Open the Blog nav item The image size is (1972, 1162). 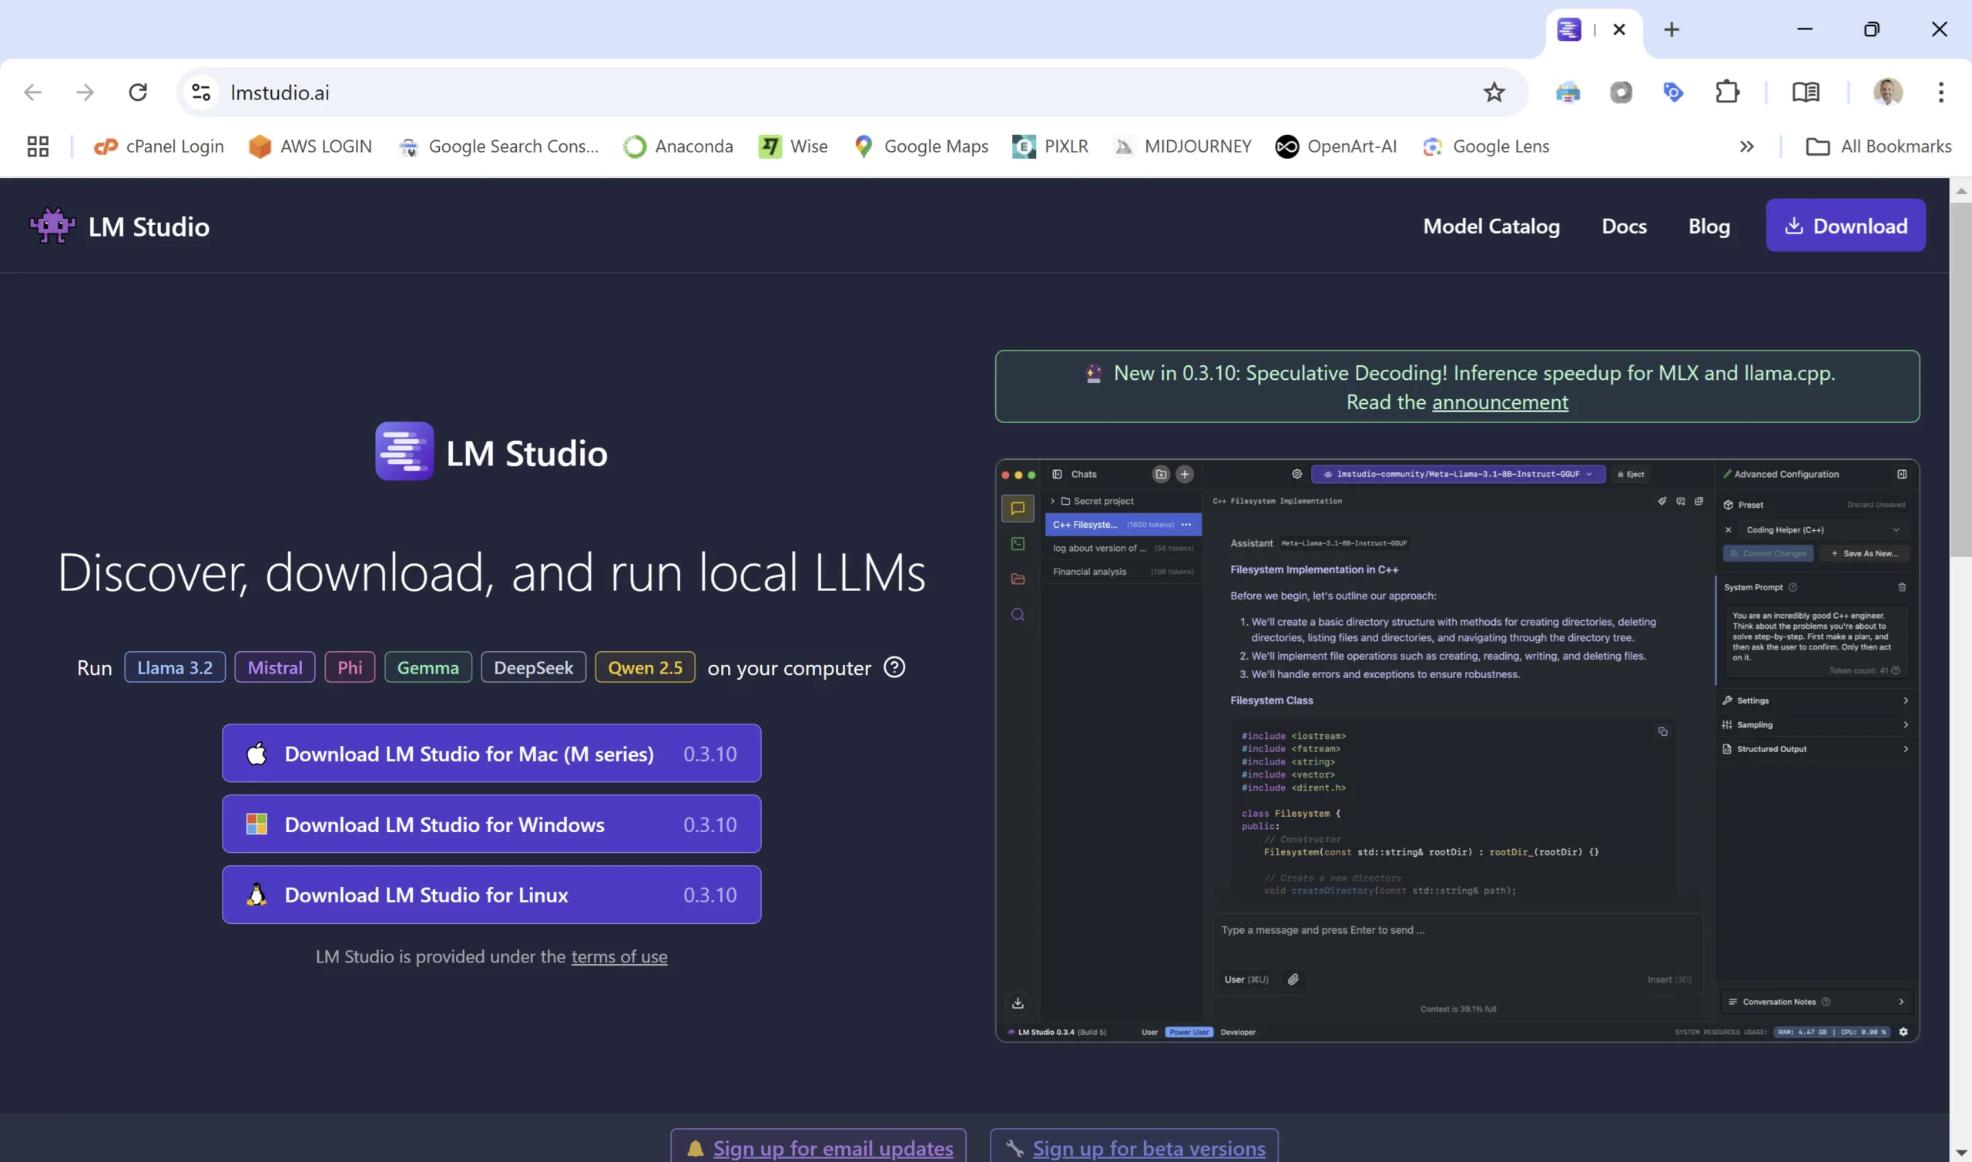point(1709,226)
